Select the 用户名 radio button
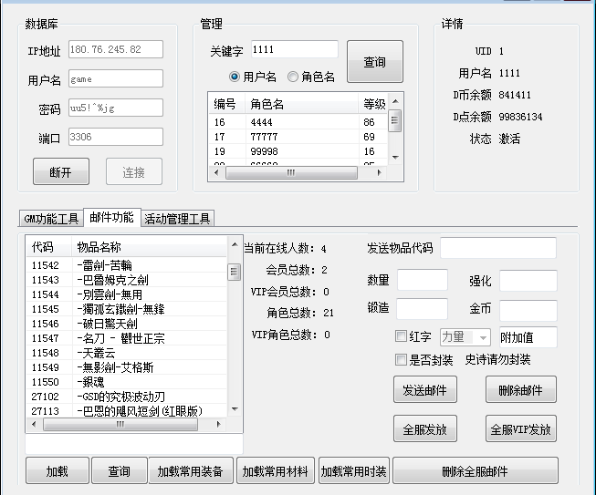Image resolution: width=596 pixels, height=495 pixels. coord(235,77)
